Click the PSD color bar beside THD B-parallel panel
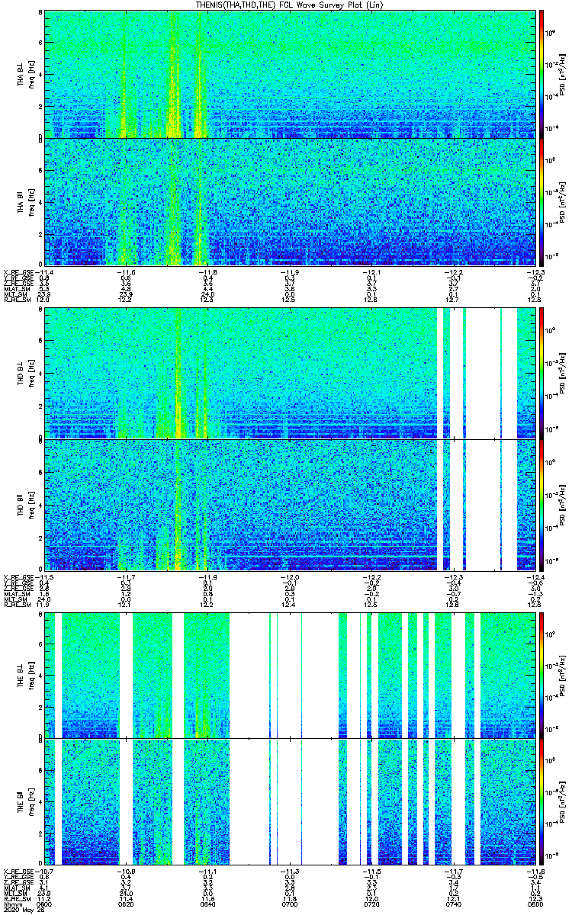572x915 pixels. point(541,505)
